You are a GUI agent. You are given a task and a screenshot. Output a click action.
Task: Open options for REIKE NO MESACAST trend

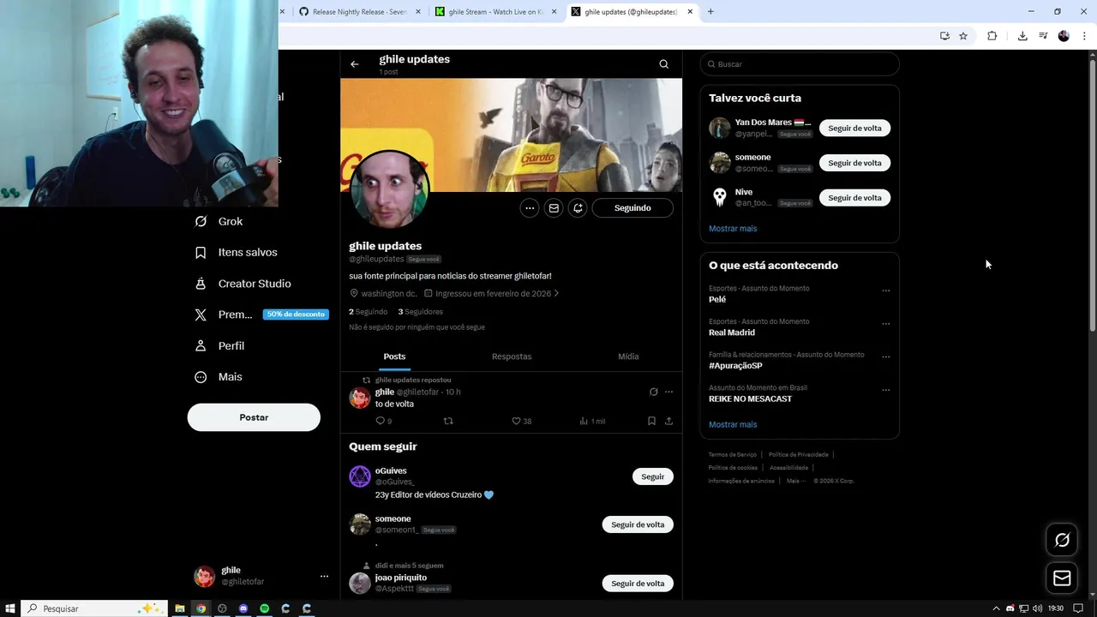pos(886,390)
